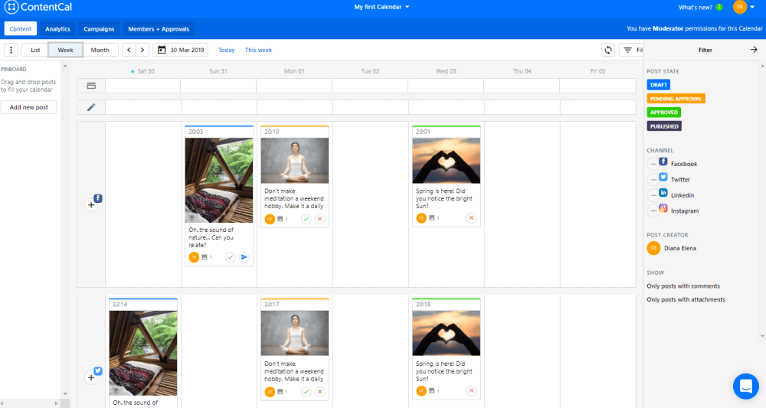Open the My first Calendar dropdown
The width and height of the screenshot is (766, 408).
[381, 7]
